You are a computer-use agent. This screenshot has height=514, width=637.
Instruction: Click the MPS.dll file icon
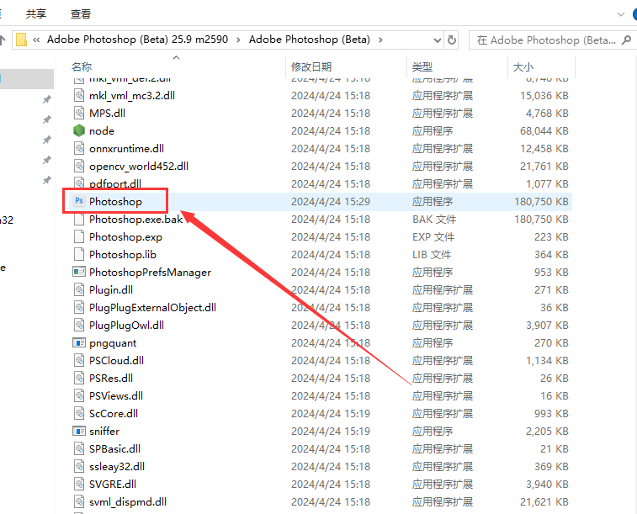79,113
